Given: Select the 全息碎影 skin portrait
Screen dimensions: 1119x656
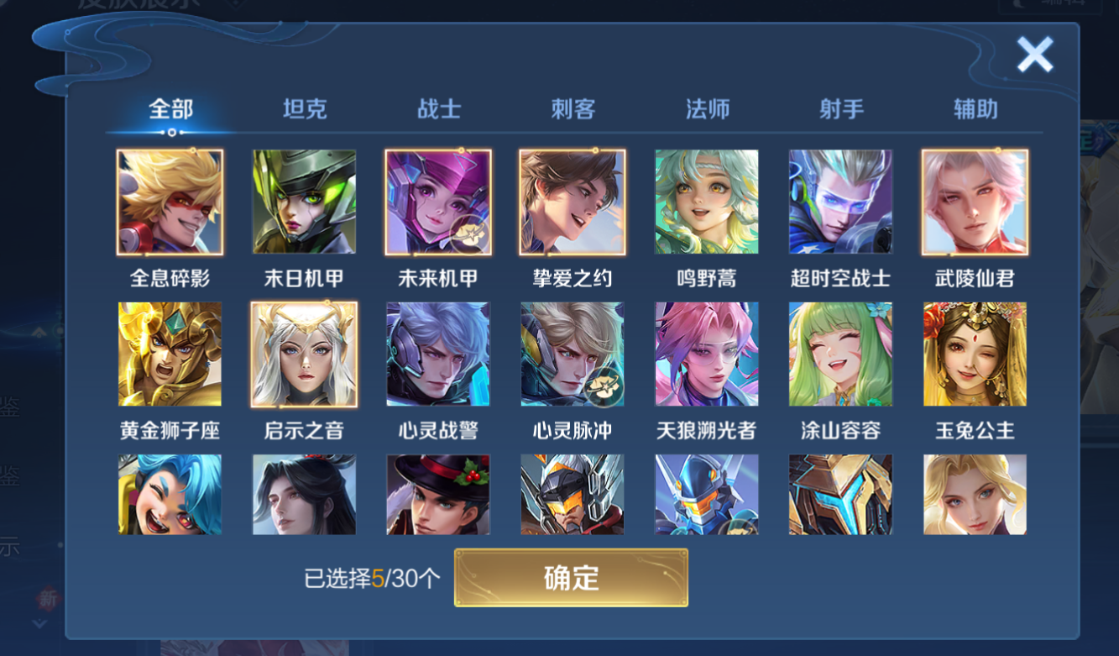Looking at the screenshot, I should 170,202.
